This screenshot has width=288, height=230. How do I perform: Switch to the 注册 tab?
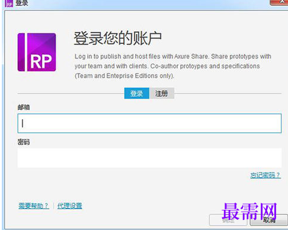(x=162, y=93)
